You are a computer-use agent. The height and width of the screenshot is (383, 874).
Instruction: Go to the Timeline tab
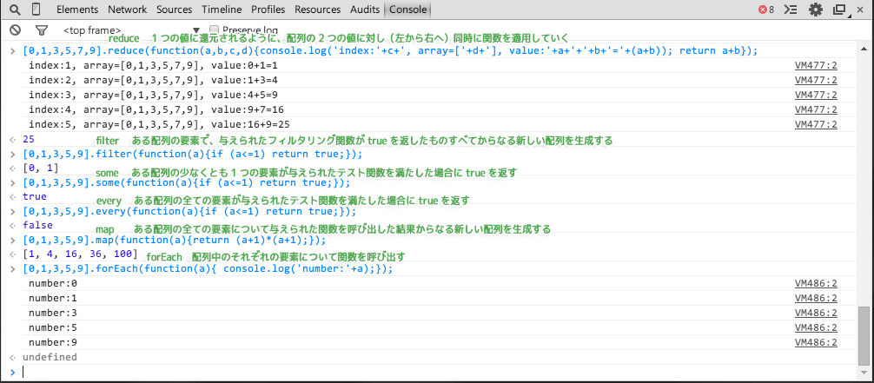pos(222,10)
